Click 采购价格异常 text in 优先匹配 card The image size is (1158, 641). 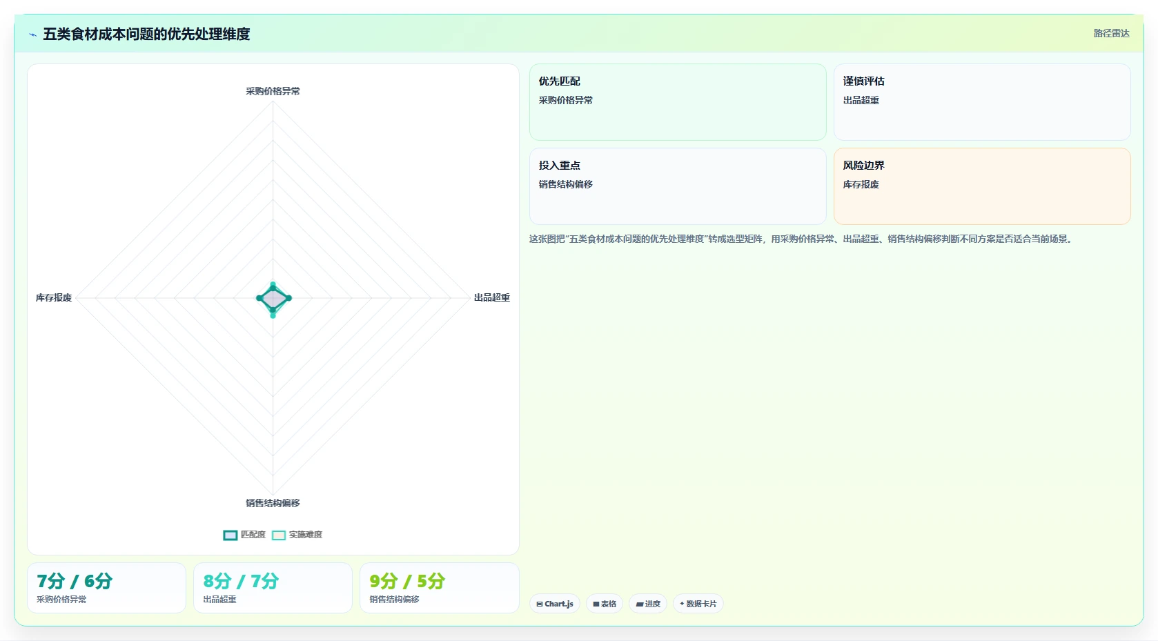pos(565,100)
